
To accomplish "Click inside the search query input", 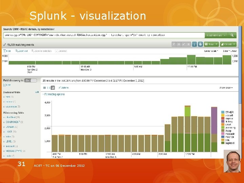I will [x=104, y=35].
